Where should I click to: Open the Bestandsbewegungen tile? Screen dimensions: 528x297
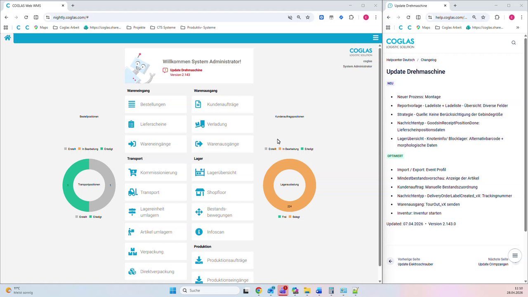point(222,212)
